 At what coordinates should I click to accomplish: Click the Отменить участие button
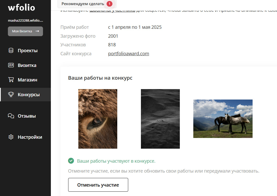click(x=98, y=185)
